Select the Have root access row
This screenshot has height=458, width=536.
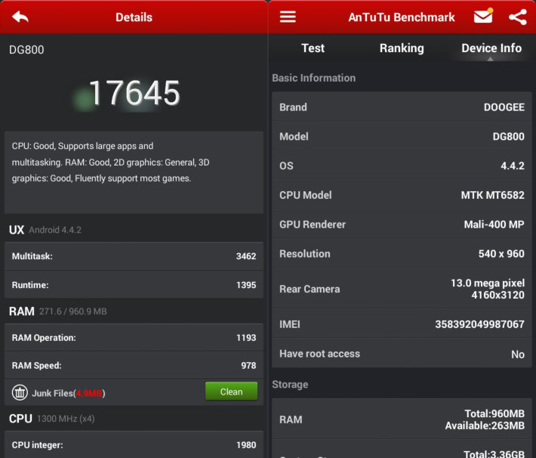pyautogui.click(x=402, y=354)
